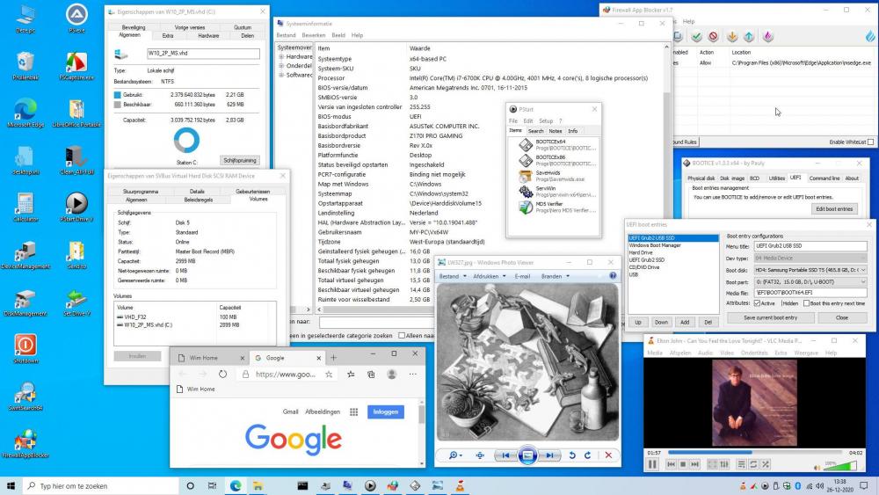This screenshot has height=495, width=879.
Task: Click actual size button in Photo Viewer
Action: pyautogui.click(x=480, y=455)
